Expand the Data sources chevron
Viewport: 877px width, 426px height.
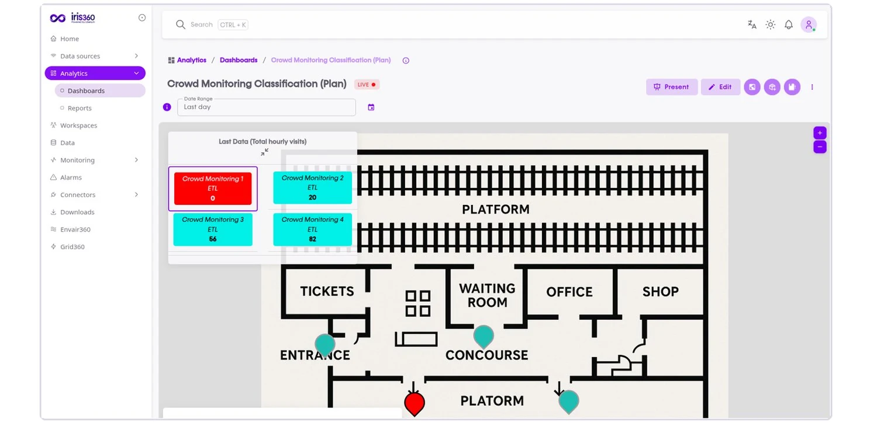click(136, 56)
